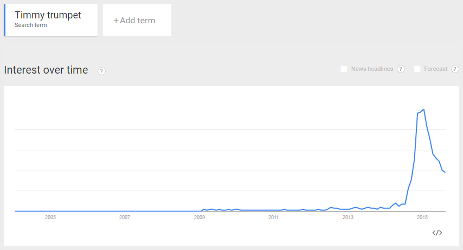This screenshot has height=250, width=463.
Task: Select the Timmy trumpet search term card
Action: 51,20
